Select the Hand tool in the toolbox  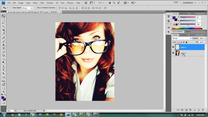(4, 88)
